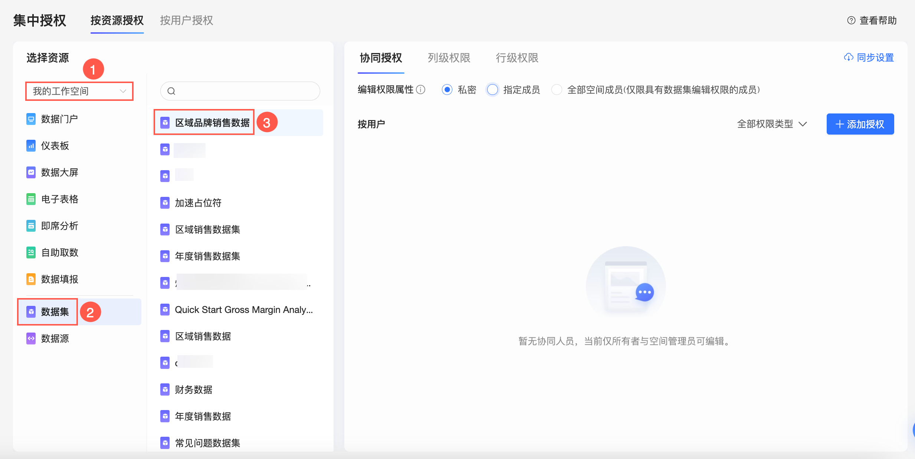Click the 即席分析 analysis icon
Viewport: 915px width, 459px height.
pyautogui.click(x=31, y=226)
